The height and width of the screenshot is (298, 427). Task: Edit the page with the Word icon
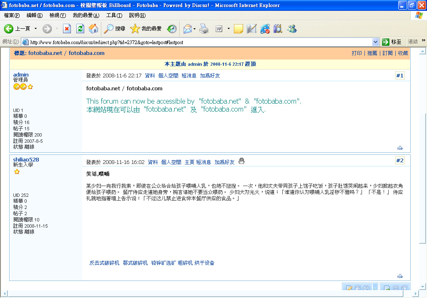click(x=219, y=29)
